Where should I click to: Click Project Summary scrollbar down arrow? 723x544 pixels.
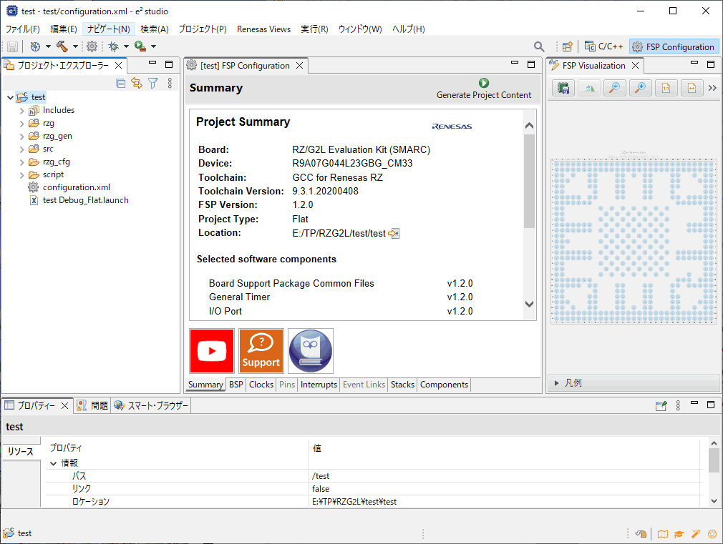[x=529, y=305]
